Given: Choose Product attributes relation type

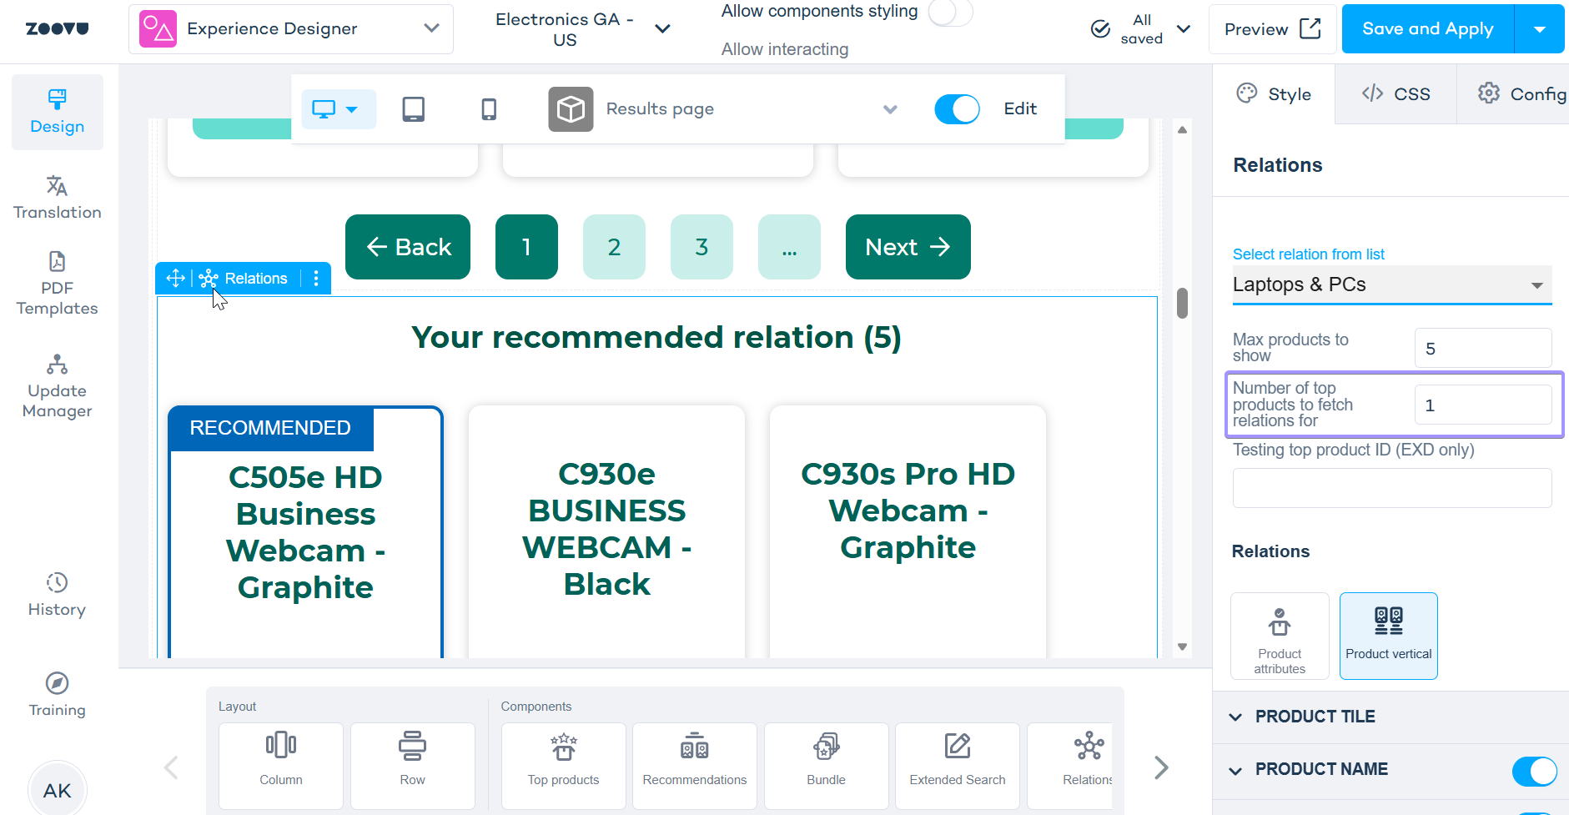Looking at the screenshot, I should pos(1280,636).
